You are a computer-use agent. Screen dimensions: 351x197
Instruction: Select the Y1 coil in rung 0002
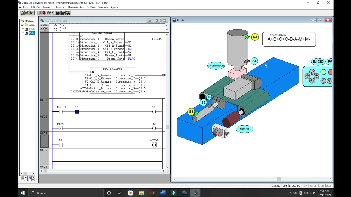click(154, 112)
